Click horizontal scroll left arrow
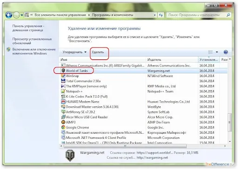 tap(61, 146)
